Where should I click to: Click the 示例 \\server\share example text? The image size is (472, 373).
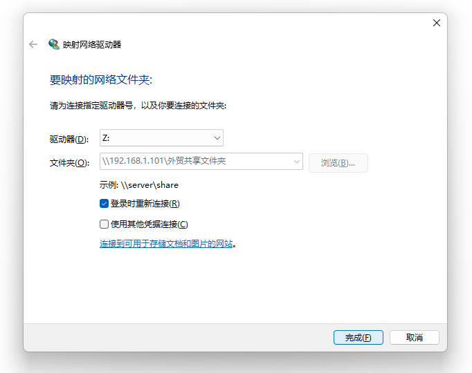tap(139, 185)
